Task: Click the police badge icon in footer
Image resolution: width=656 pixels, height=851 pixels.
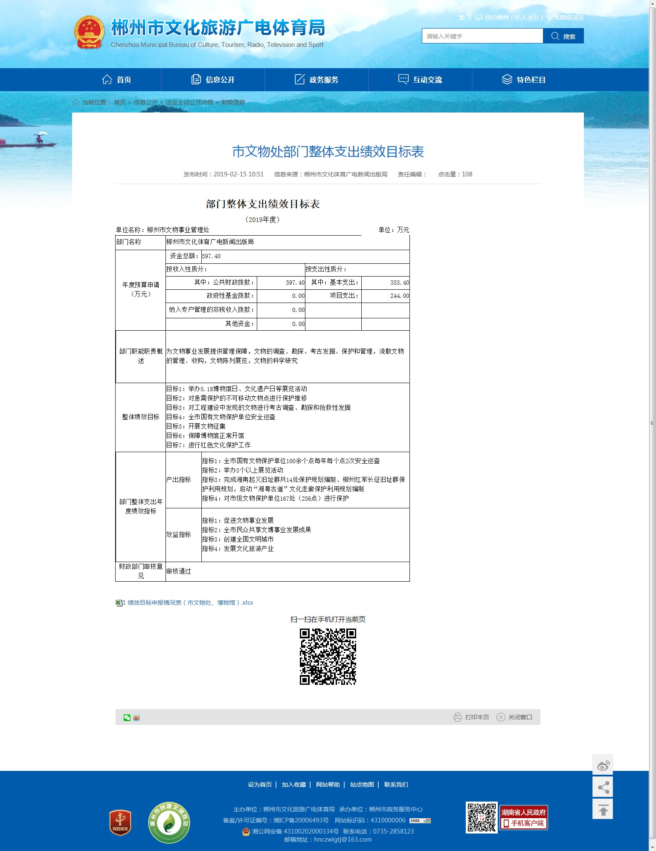Action: (x=246, y=831)
